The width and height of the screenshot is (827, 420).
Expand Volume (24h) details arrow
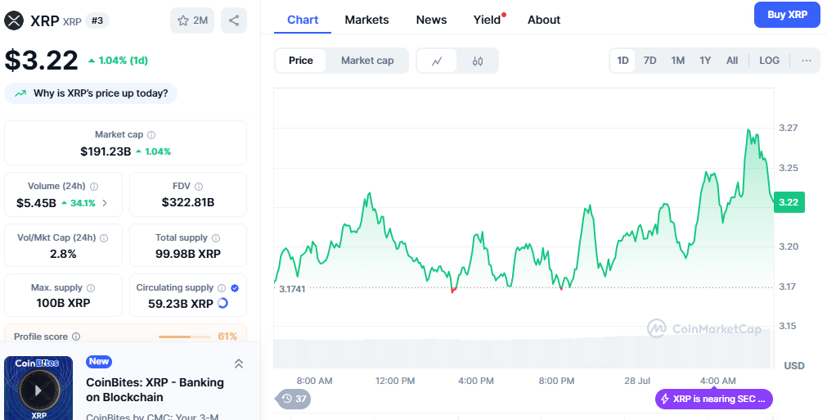point(105,203)
